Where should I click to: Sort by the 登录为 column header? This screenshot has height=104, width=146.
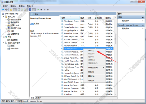pos(109,18)
